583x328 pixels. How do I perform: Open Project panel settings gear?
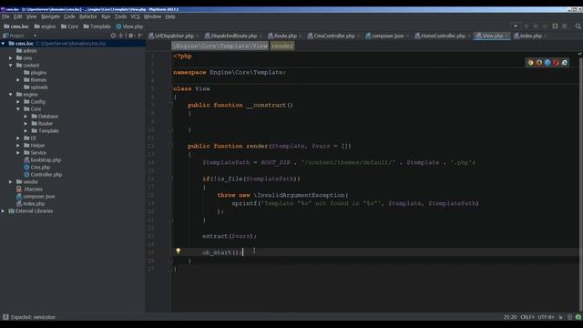131,36
